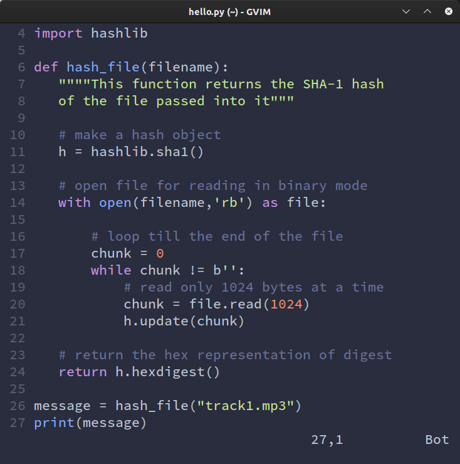This screenshot has height=464, width=460.
Task: Click 'import hashlib' on line 4
Action: [x=91, y=33]
